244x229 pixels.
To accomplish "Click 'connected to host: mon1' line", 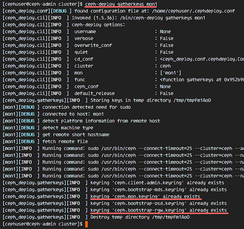I will point(73,114).
